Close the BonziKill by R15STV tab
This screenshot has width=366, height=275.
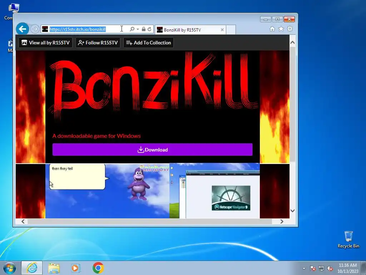[x=222, y=30]
